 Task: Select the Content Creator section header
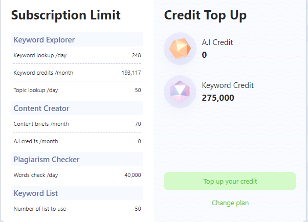pos(77,108)
